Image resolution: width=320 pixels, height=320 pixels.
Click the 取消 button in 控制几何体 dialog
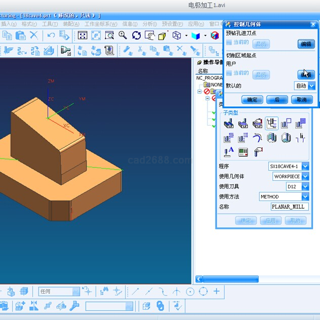[302, 100]
